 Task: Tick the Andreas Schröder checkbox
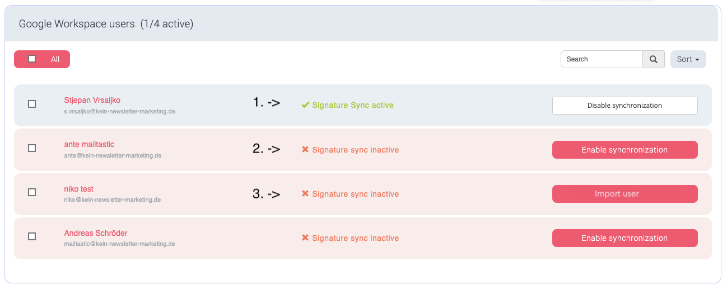[x=32, y=236]
